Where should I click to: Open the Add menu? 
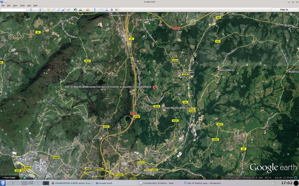29,6
